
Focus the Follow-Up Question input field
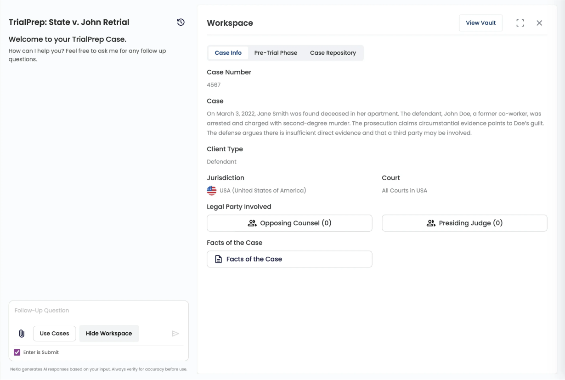[98, 311]
